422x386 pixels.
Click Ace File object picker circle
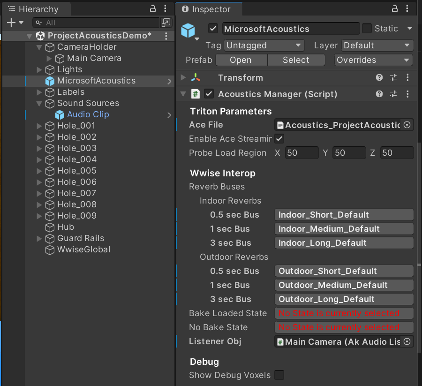(x=407, y=125)
